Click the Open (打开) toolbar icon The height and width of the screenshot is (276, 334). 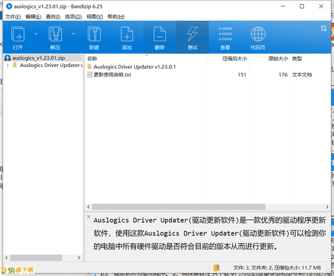tap(18, 34)
